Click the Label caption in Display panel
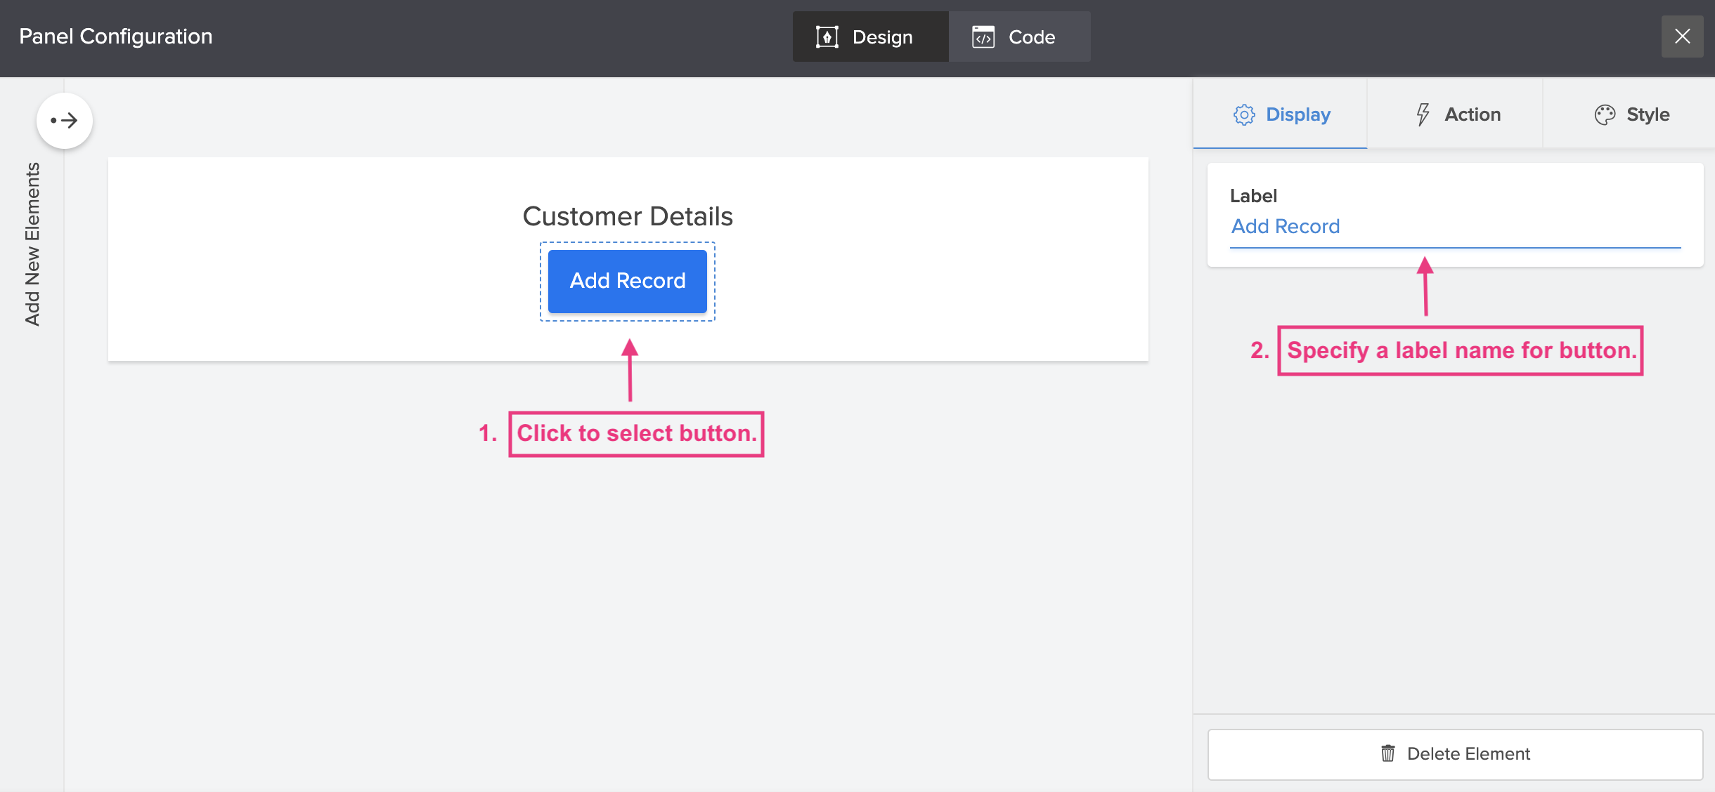Screen dimensions: 1715x792 point(1253,196)
